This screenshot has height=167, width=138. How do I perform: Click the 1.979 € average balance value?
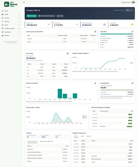pos(43,137)
